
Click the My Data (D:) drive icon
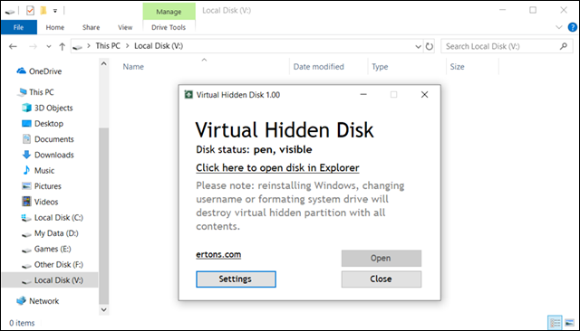[x=26, y=234]
